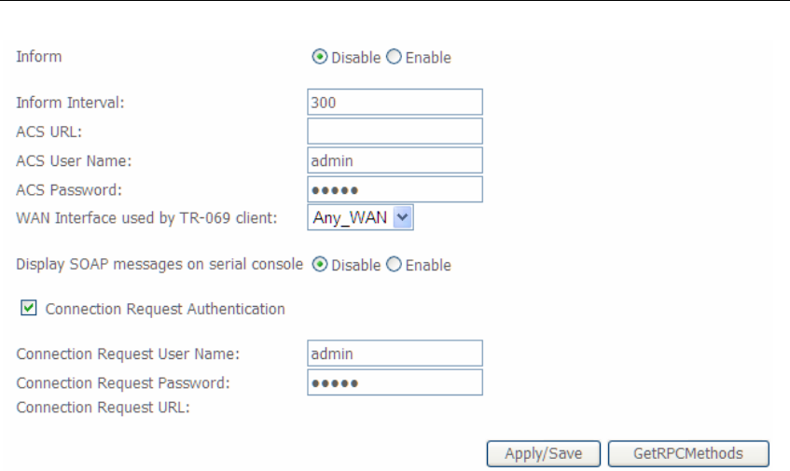Screen dimensions: 790x471
Task: Select Enable for the Inform option
Action: point(393,58)
